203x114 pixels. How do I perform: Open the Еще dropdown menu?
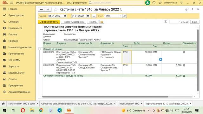[x=195, y=22]
